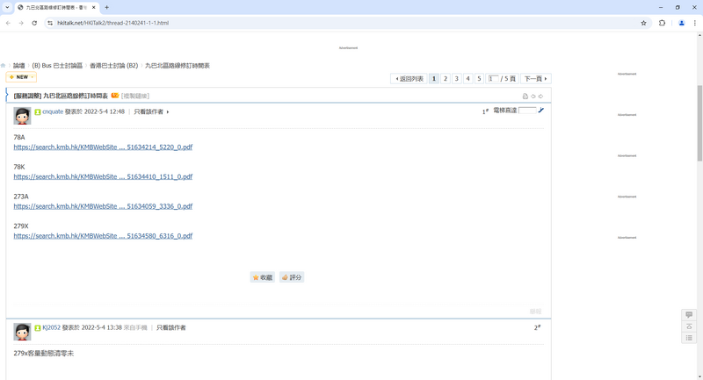703x380 pixels.
Task: Open the browser extensions puzzle icon
Action: pyautogui.click(x=662, y=23)
